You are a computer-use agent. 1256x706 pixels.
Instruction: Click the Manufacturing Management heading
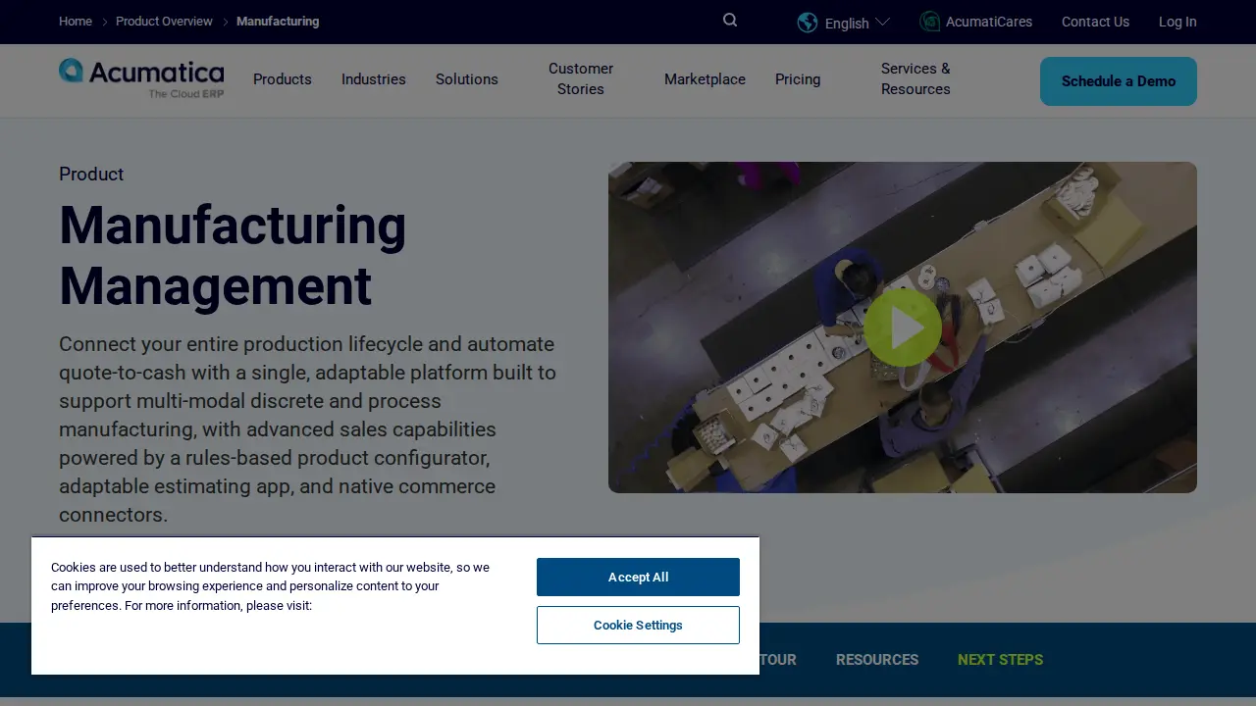(x=233, y=255)
